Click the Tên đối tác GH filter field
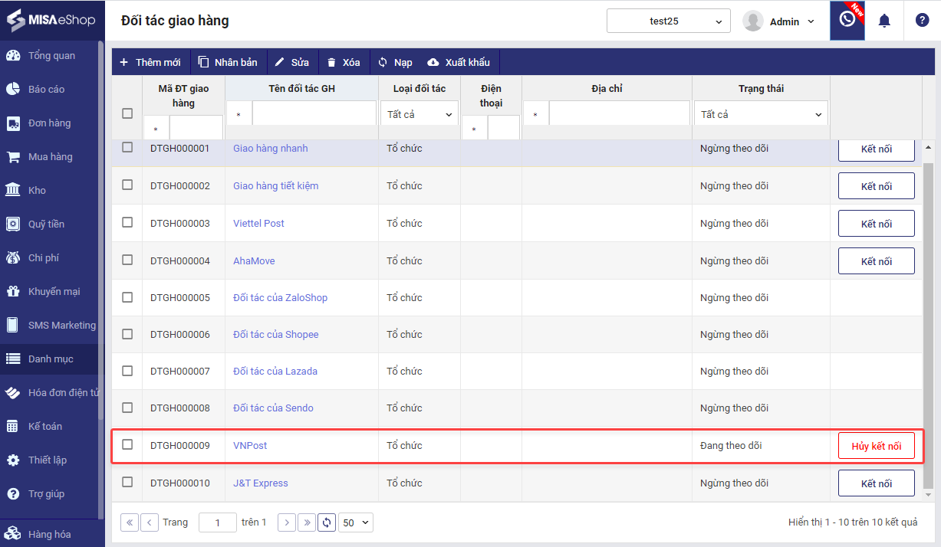The height and width of the screenshot is (547, 941). pos(313,114)
